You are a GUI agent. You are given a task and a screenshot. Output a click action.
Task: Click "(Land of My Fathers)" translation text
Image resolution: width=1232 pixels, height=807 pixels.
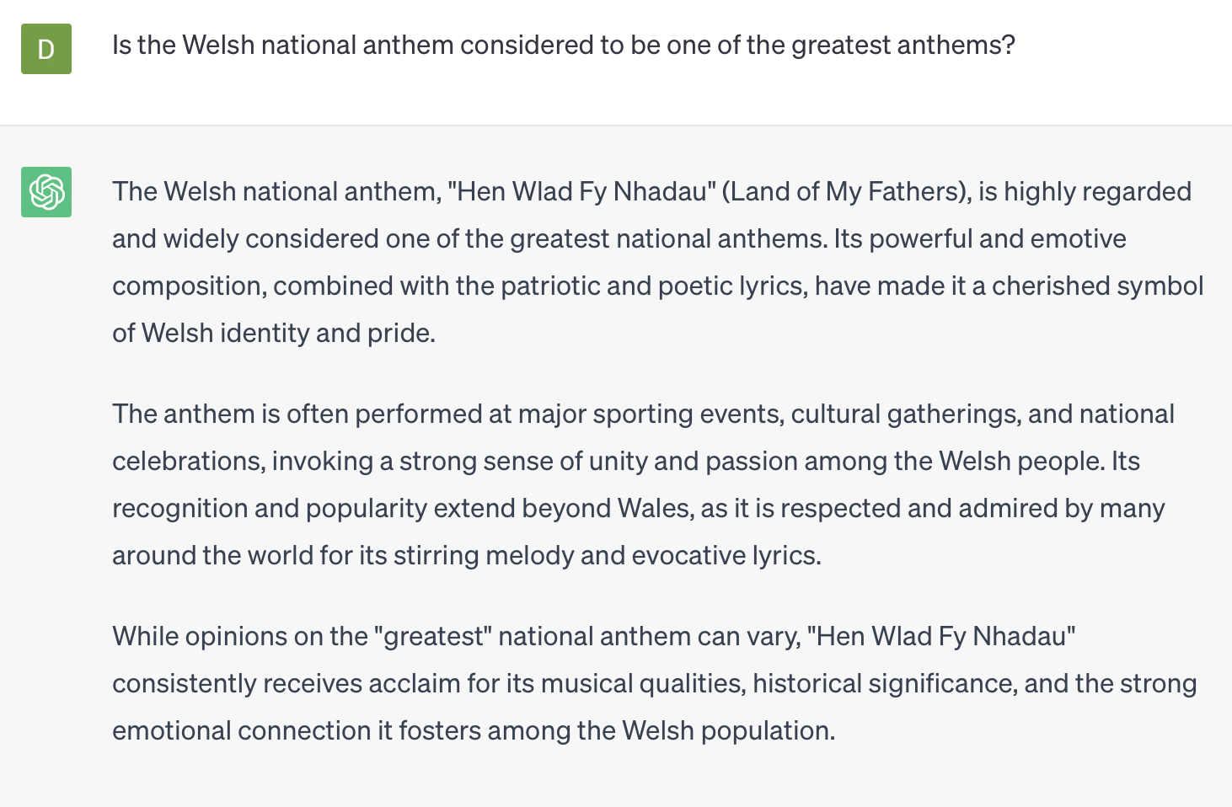[x=846, y=191]
